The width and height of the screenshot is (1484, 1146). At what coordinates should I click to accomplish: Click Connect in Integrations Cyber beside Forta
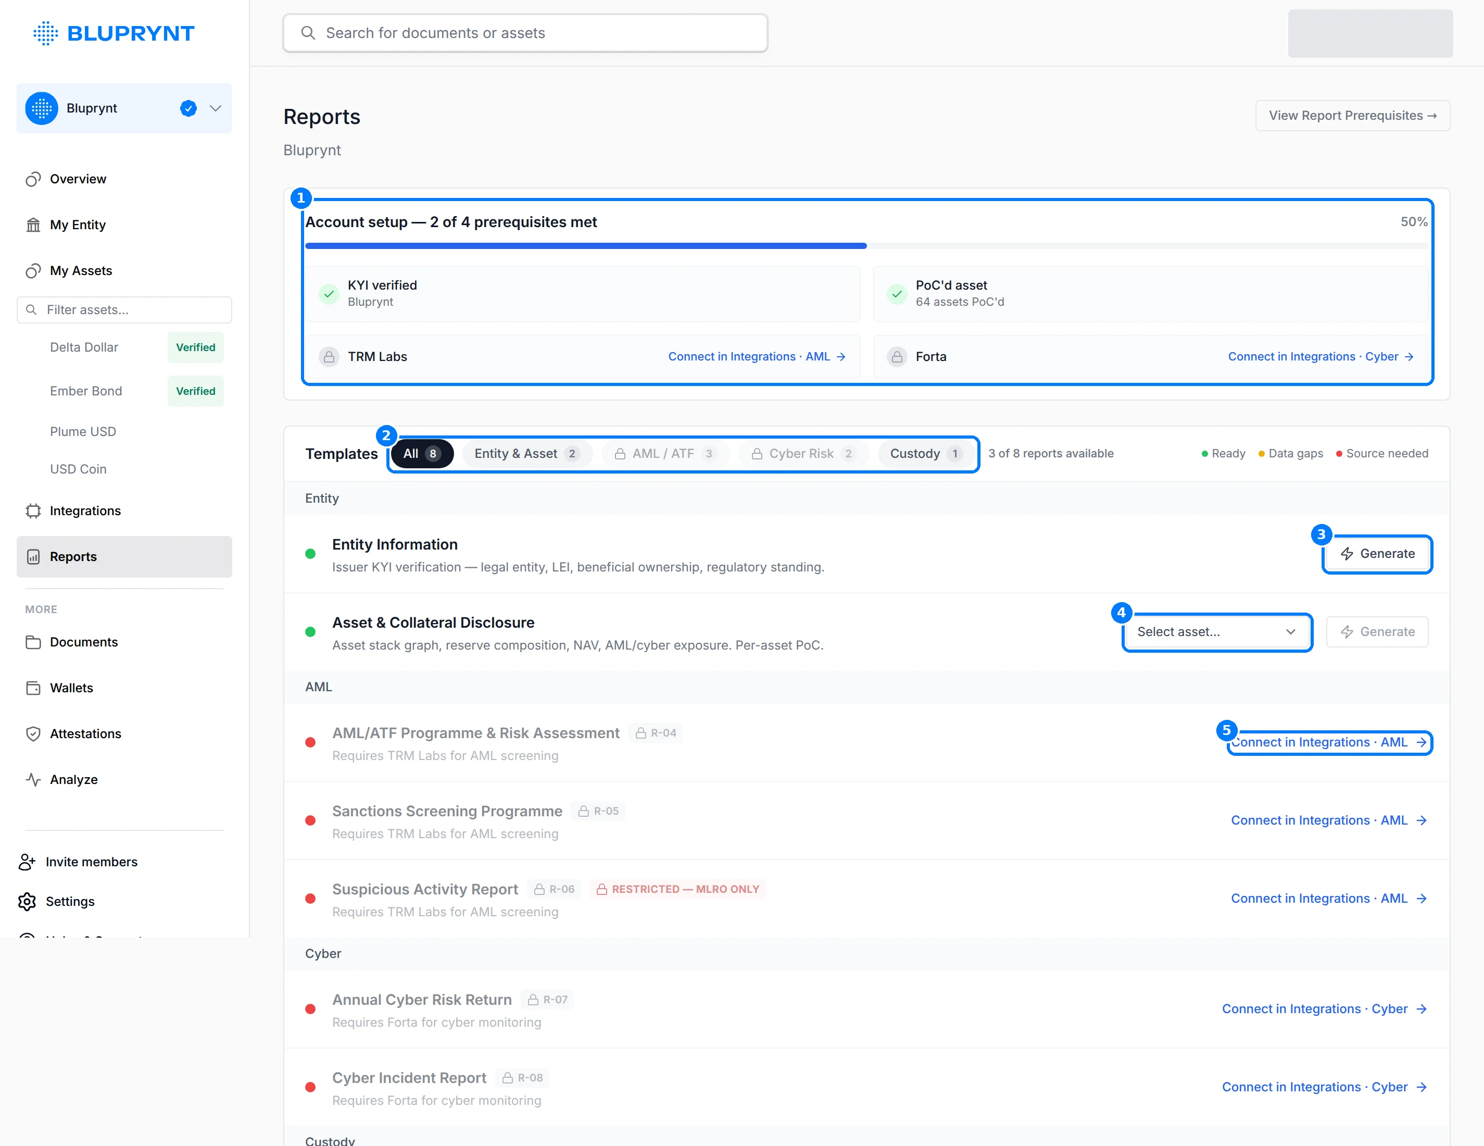click(x=1321, y=357)
